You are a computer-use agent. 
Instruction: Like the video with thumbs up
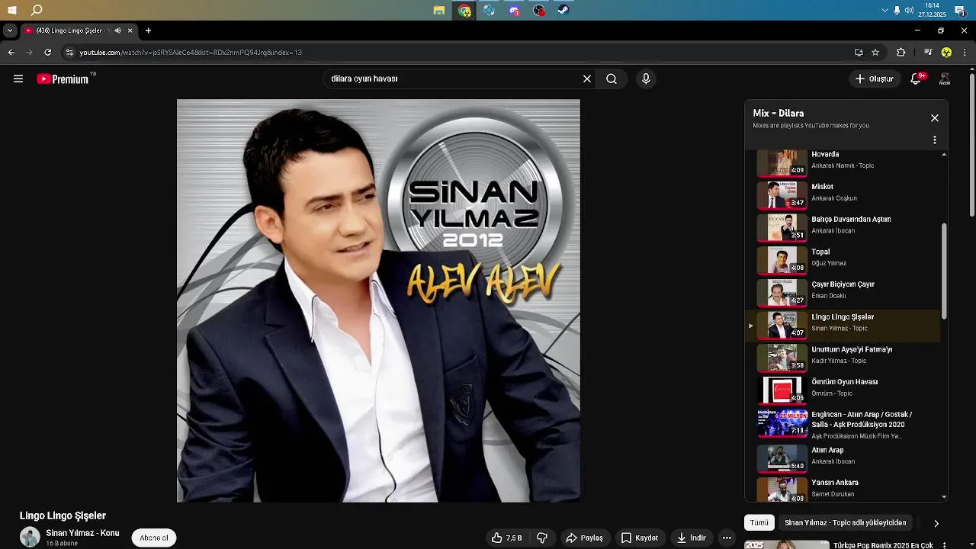(506, 538)
